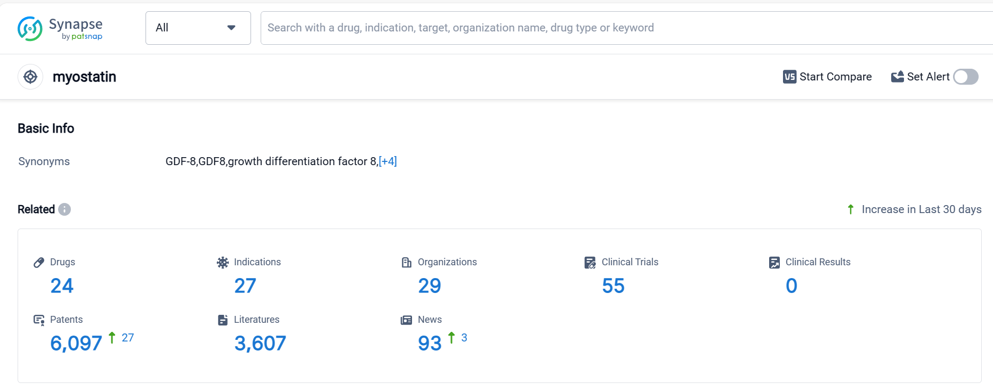Open the 24 drugs count link

(62, 286)
